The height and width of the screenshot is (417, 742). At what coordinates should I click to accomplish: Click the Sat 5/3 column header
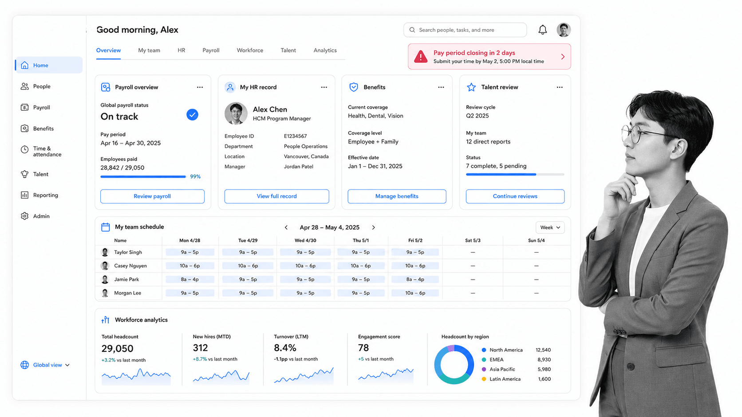point(473,241)
